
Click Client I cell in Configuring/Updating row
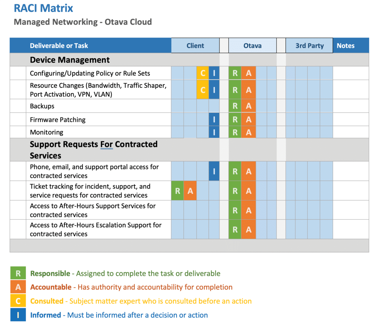click(x=214, y=73)
